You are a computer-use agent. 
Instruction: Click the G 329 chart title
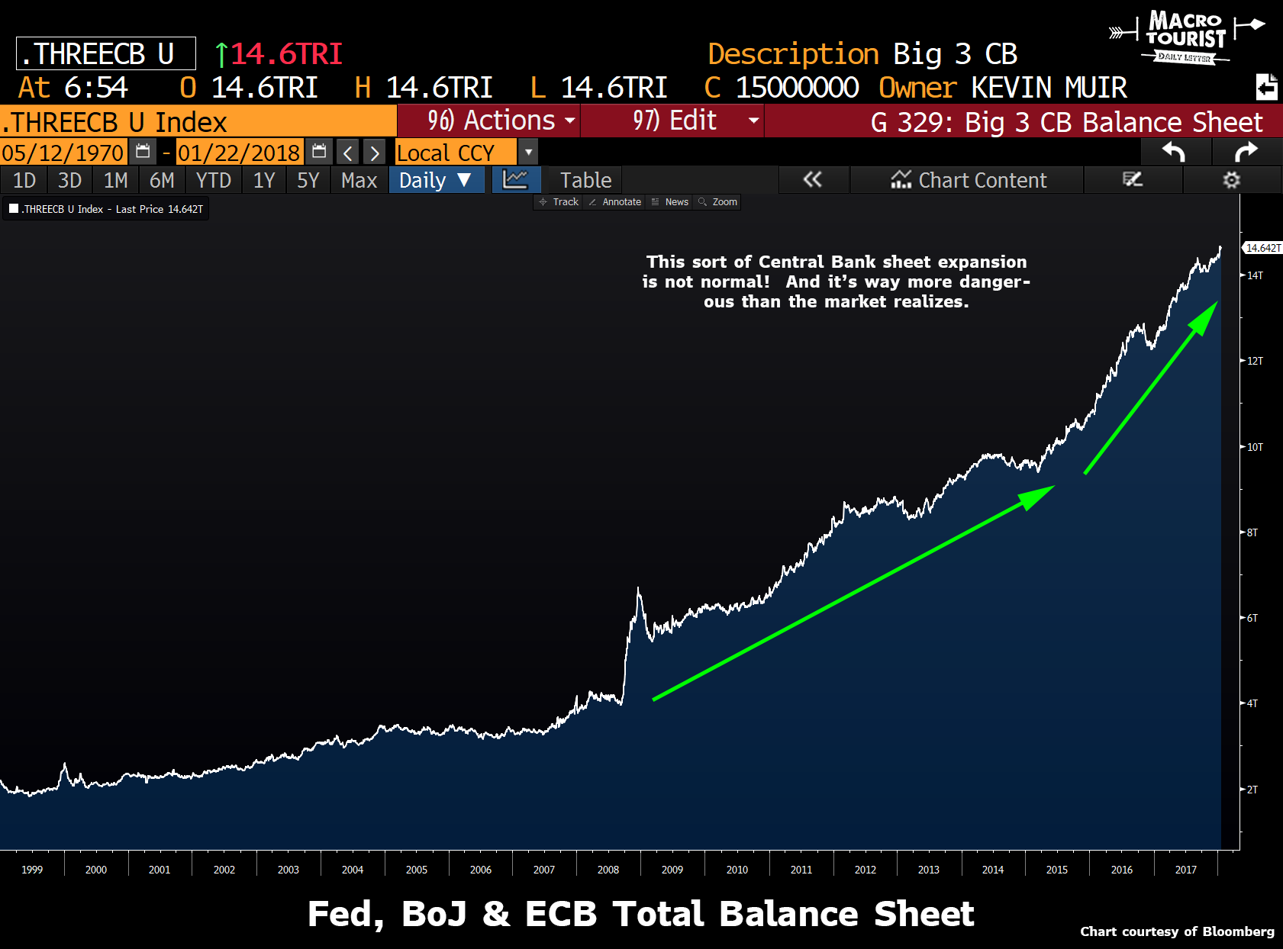coord(1066,122)
